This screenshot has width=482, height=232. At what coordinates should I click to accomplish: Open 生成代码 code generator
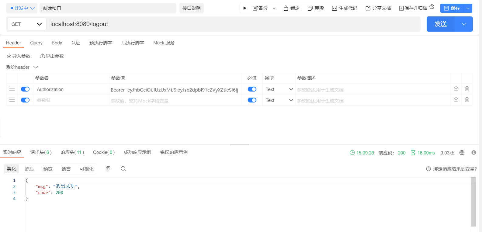(345, 8)
